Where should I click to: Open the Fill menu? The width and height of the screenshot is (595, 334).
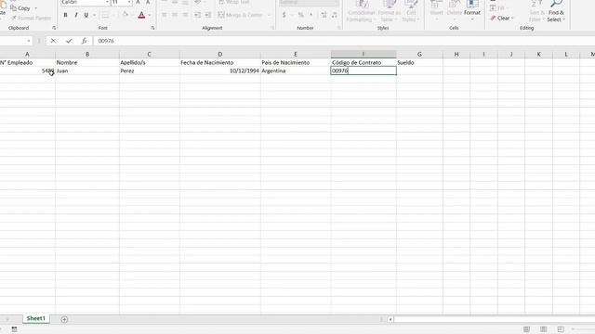[498, 8]
